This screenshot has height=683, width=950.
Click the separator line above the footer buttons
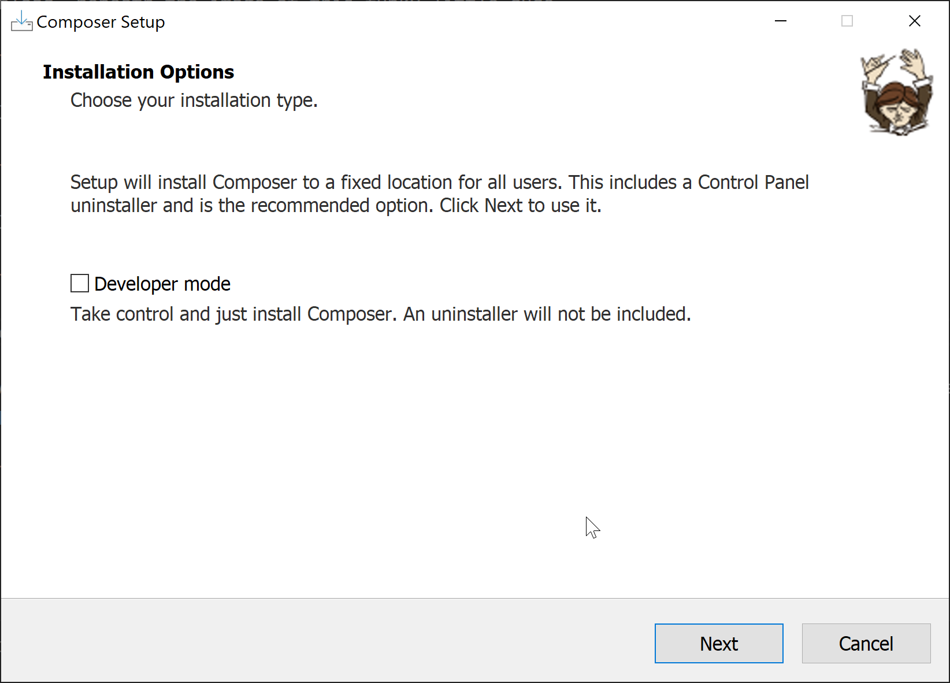[x=462, y=598]
